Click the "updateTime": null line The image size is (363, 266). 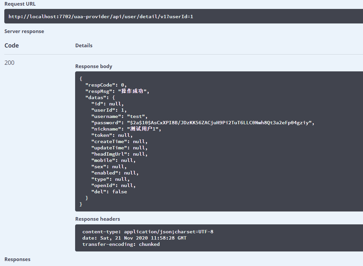tap(119, 148)
